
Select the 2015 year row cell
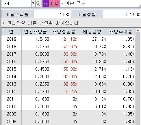click(x=12, y=69)
